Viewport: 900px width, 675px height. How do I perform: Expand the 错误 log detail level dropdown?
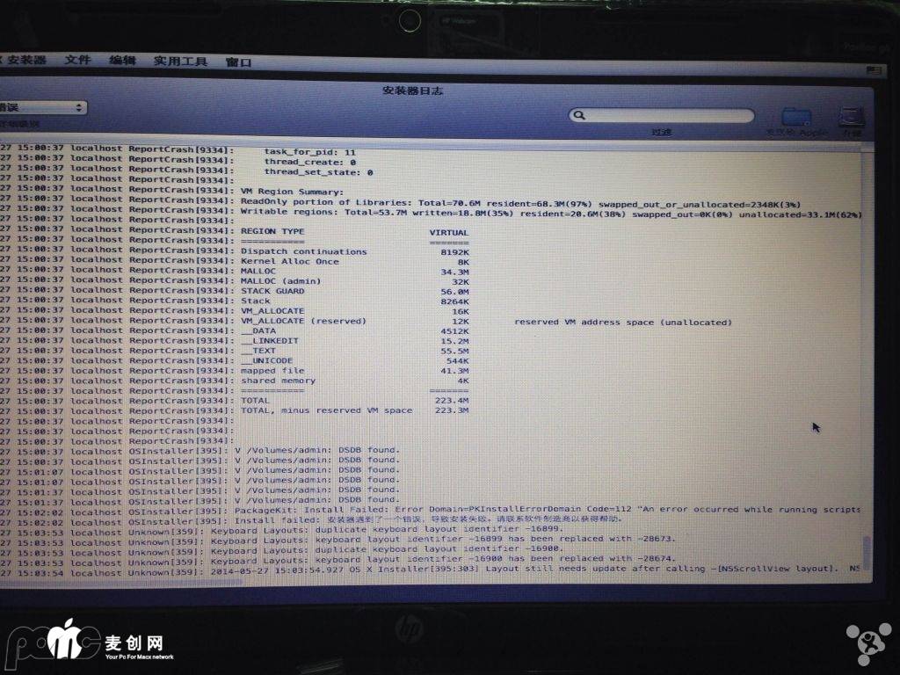(42, 107)
